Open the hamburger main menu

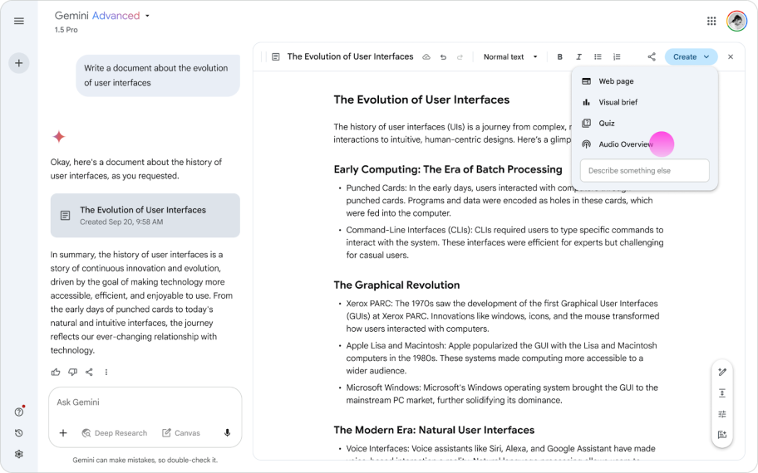pos(19,22)
